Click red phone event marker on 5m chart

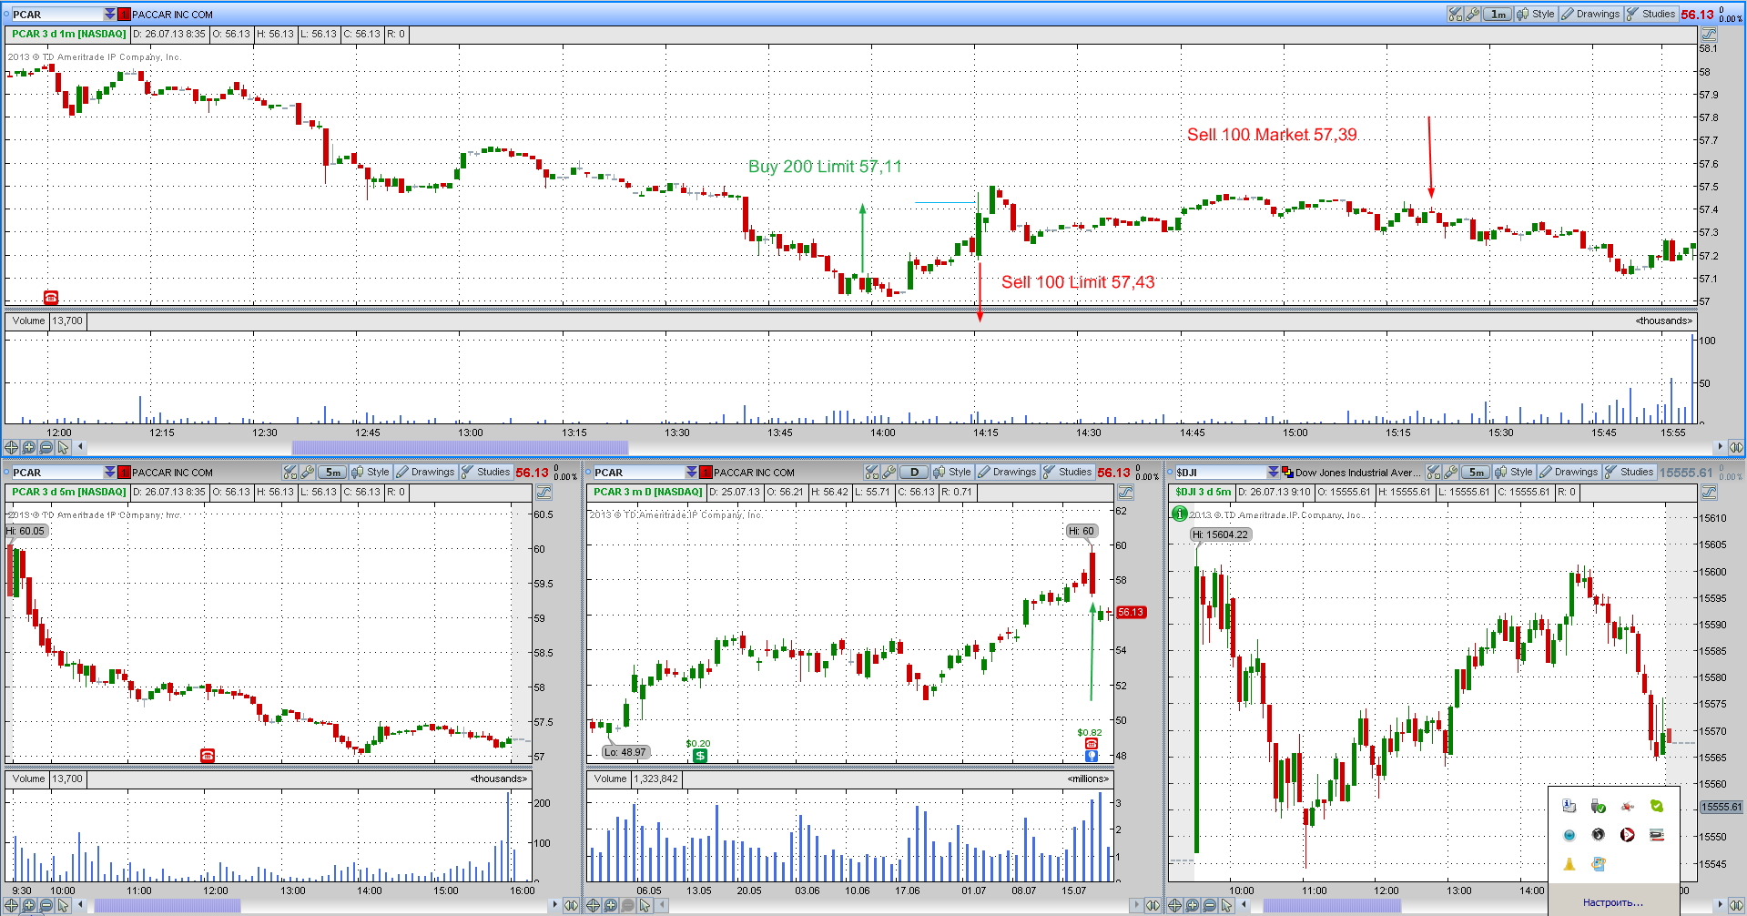(208, 756)
